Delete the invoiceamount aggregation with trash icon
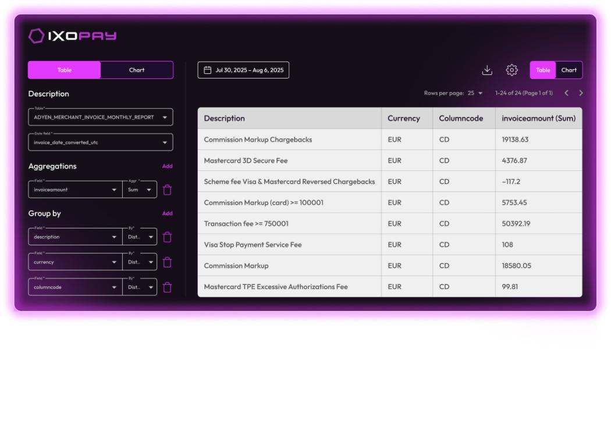Viewport: 611px width, 425px height. coord(168,190)
